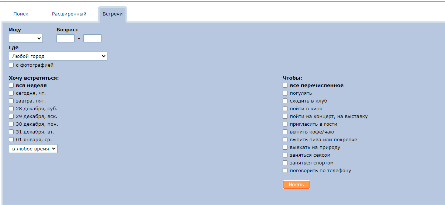Check the пойти в кино option

pyautogui.click(x=285, y=109)
